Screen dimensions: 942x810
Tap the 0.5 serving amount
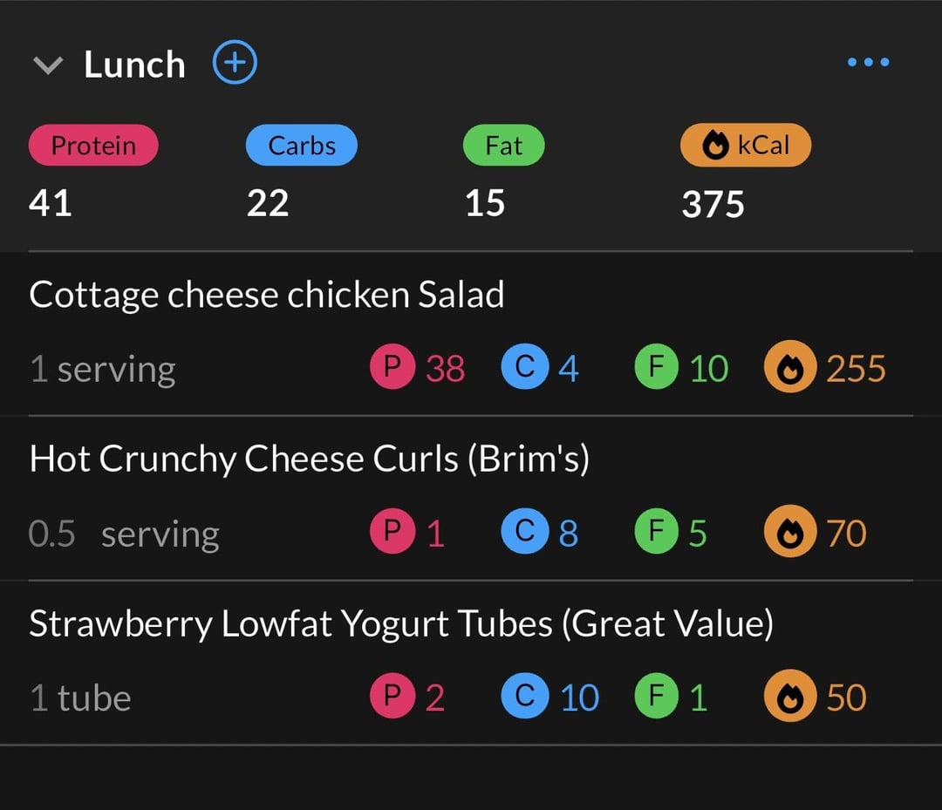tap(123, 534)
